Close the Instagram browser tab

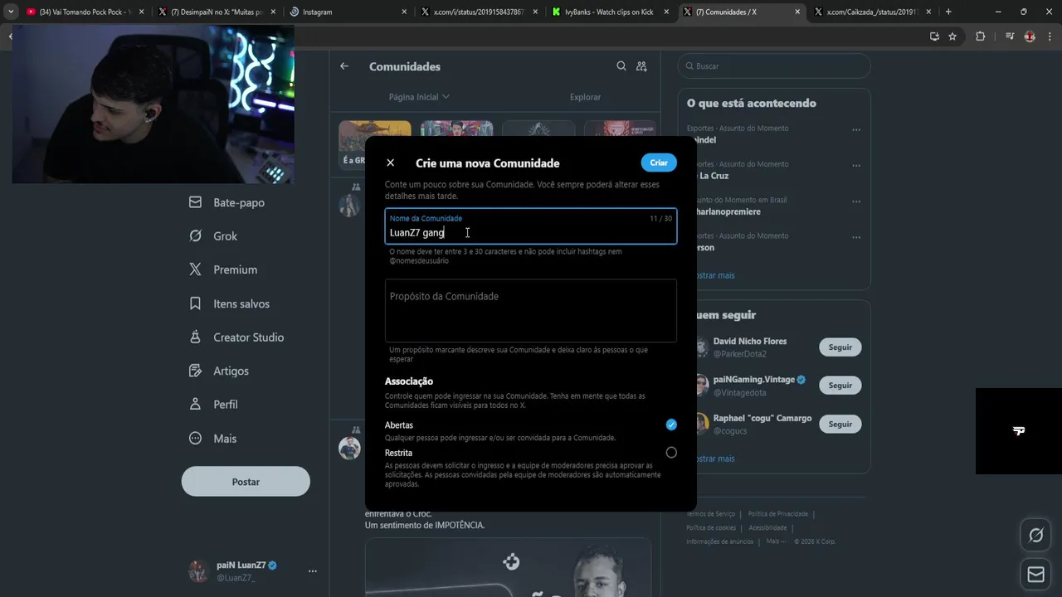[404, 12]
